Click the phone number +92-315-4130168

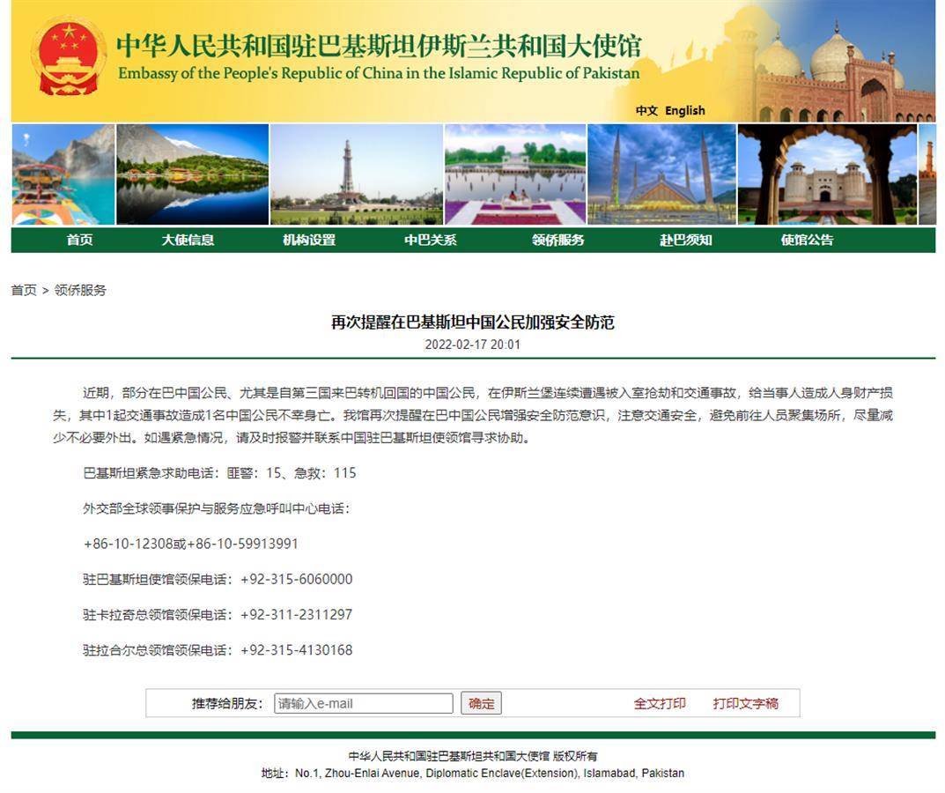(297, 650)
